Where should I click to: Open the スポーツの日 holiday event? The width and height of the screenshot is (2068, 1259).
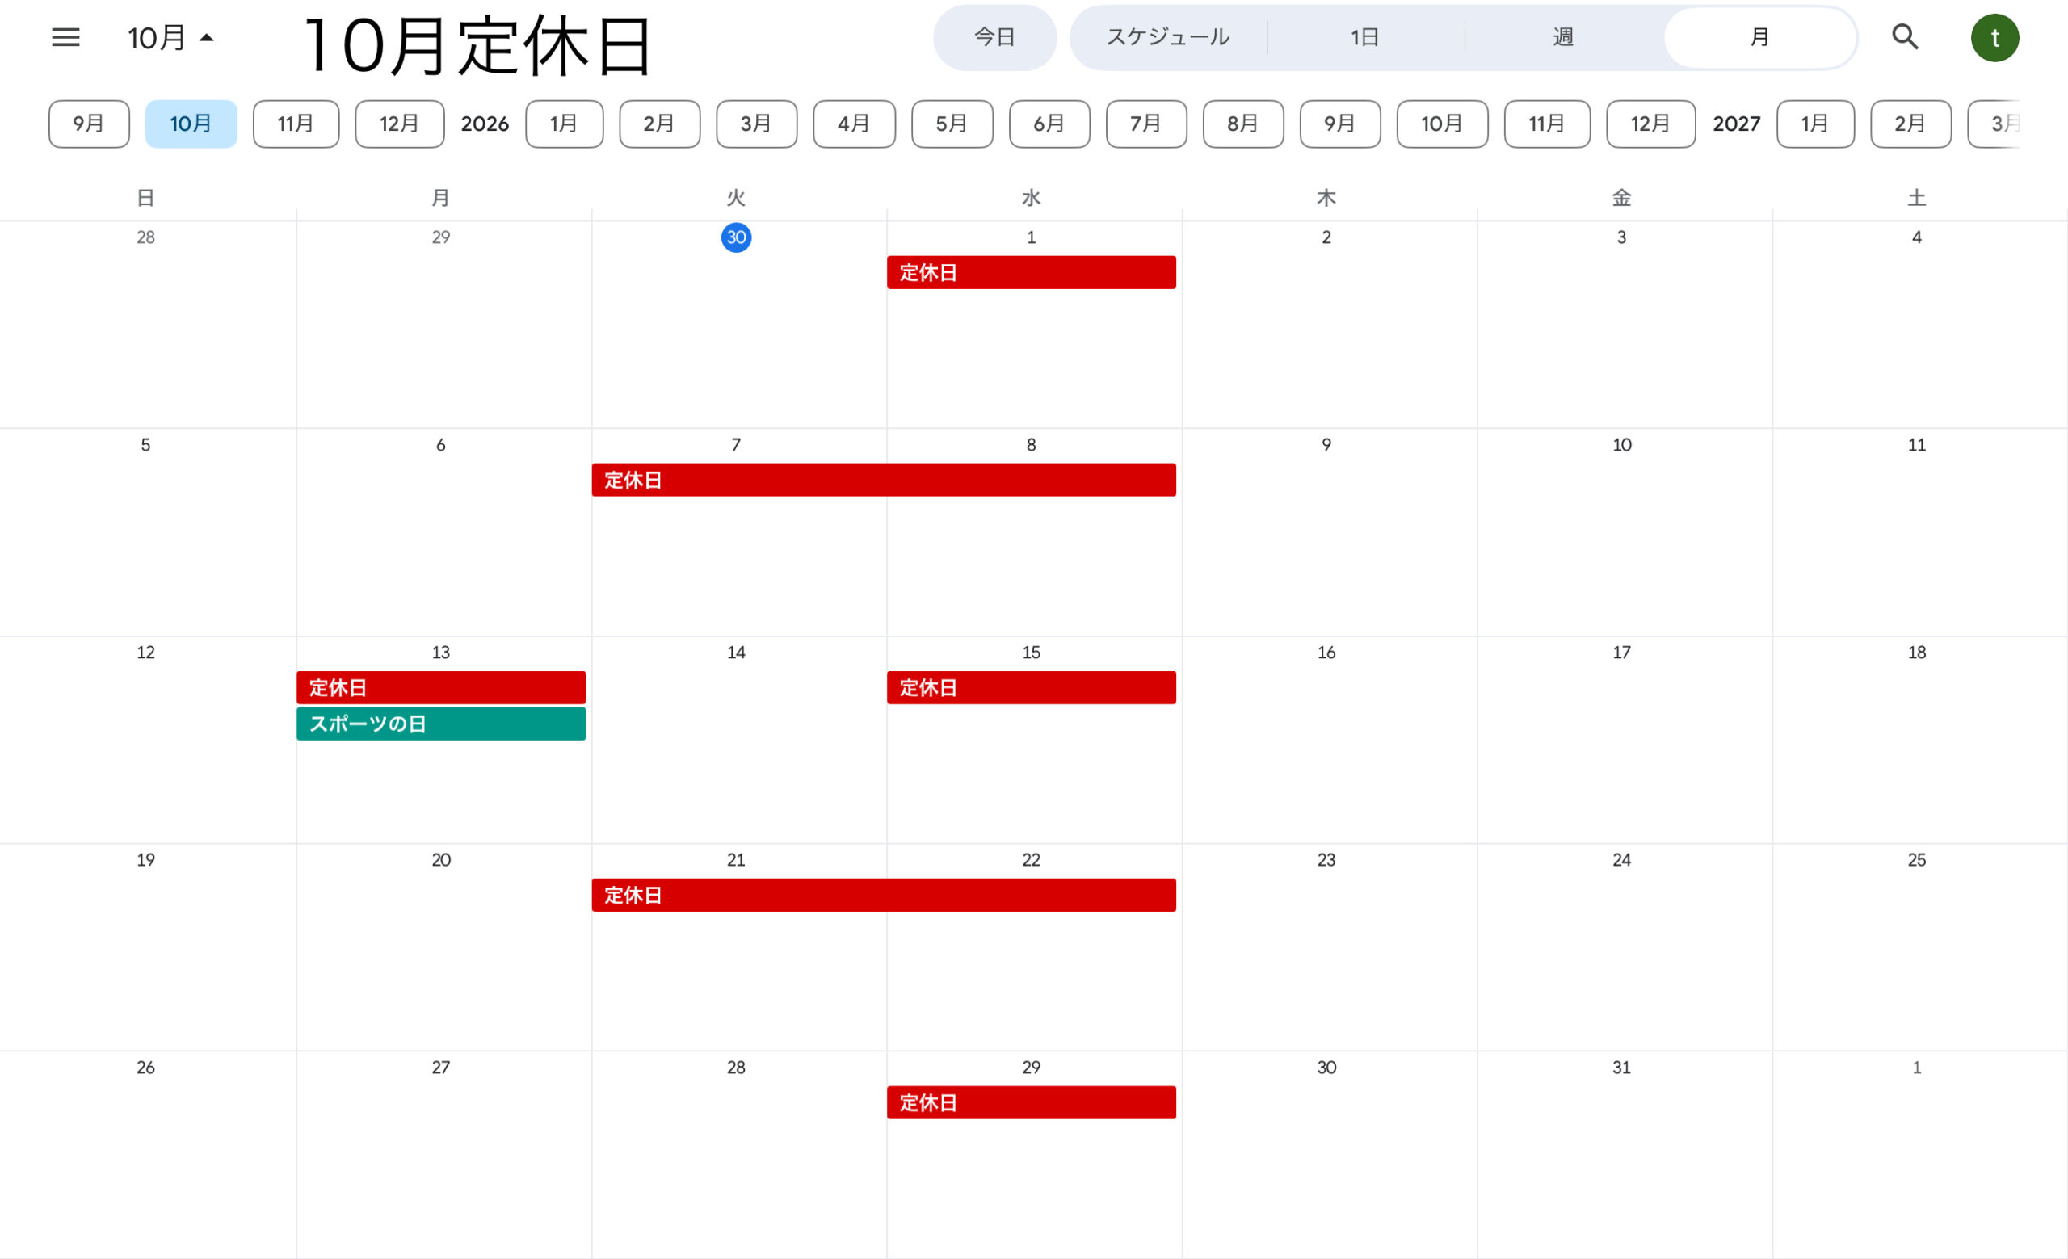(440, 724)
